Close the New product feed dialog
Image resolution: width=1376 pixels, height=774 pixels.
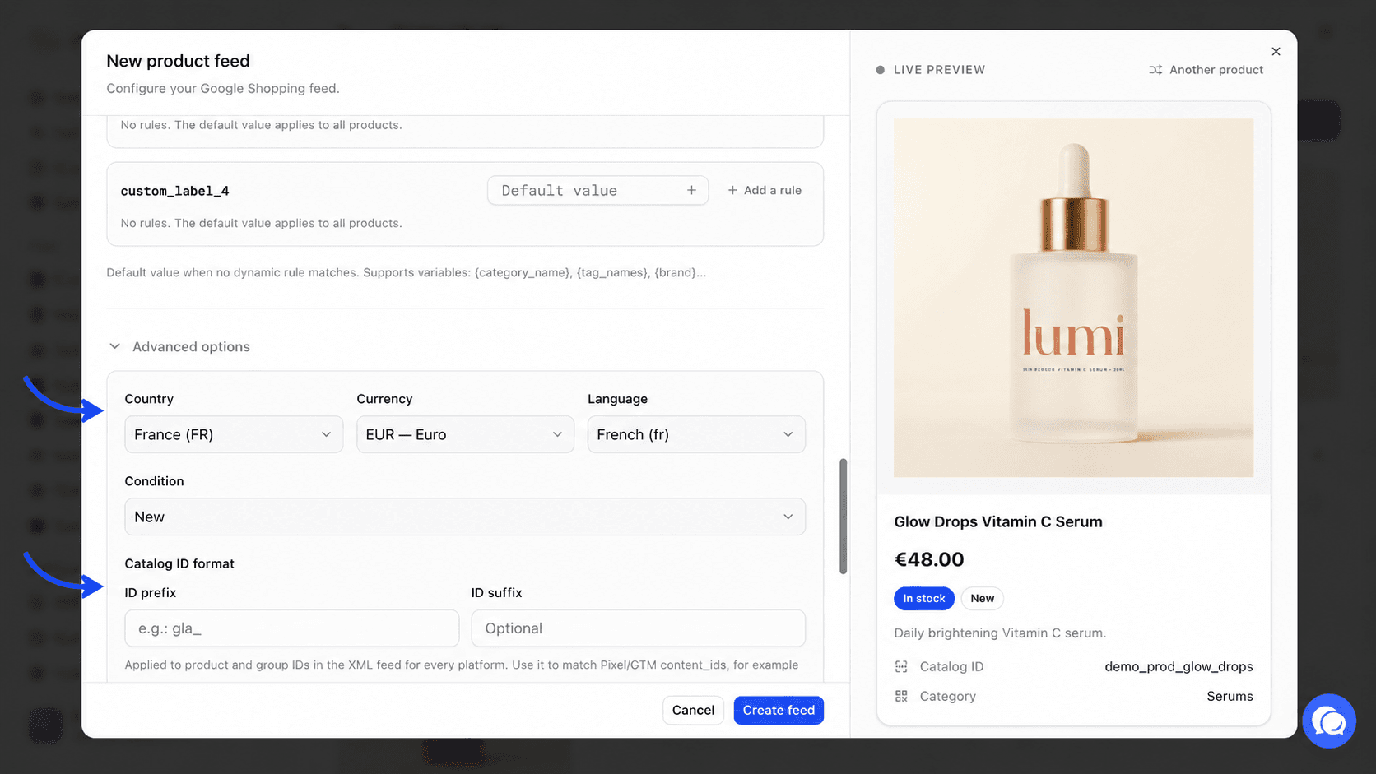[1276, 51]
